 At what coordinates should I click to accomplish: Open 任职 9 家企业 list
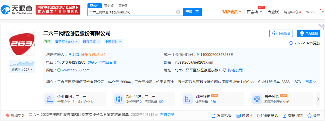click(x=93, y=55)
